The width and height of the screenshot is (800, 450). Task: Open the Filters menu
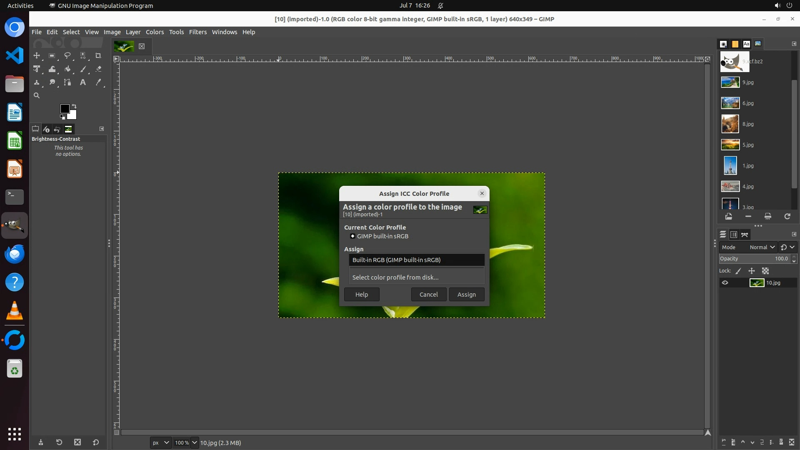point(197,32)
